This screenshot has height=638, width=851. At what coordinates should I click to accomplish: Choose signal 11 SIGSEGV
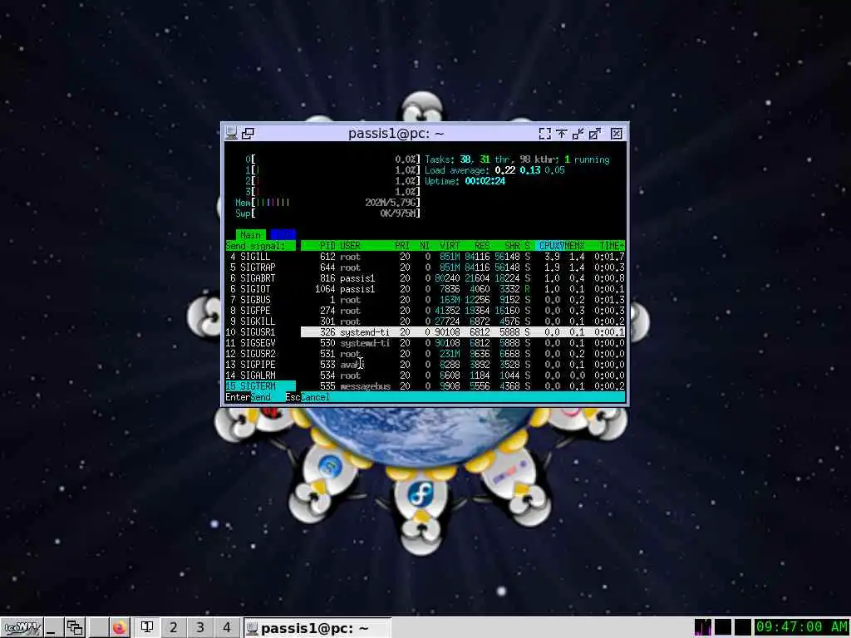[x=260, y=343]
